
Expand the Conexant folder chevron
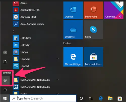pos(57,59)
